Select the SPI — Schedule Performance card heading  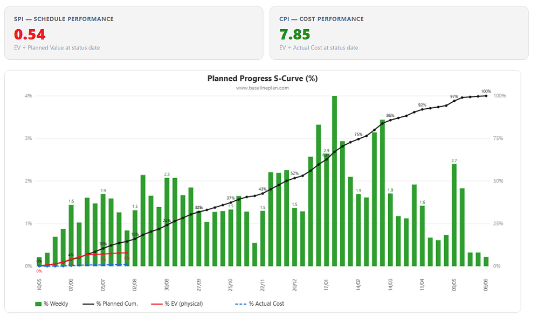(x=64, y=19)
